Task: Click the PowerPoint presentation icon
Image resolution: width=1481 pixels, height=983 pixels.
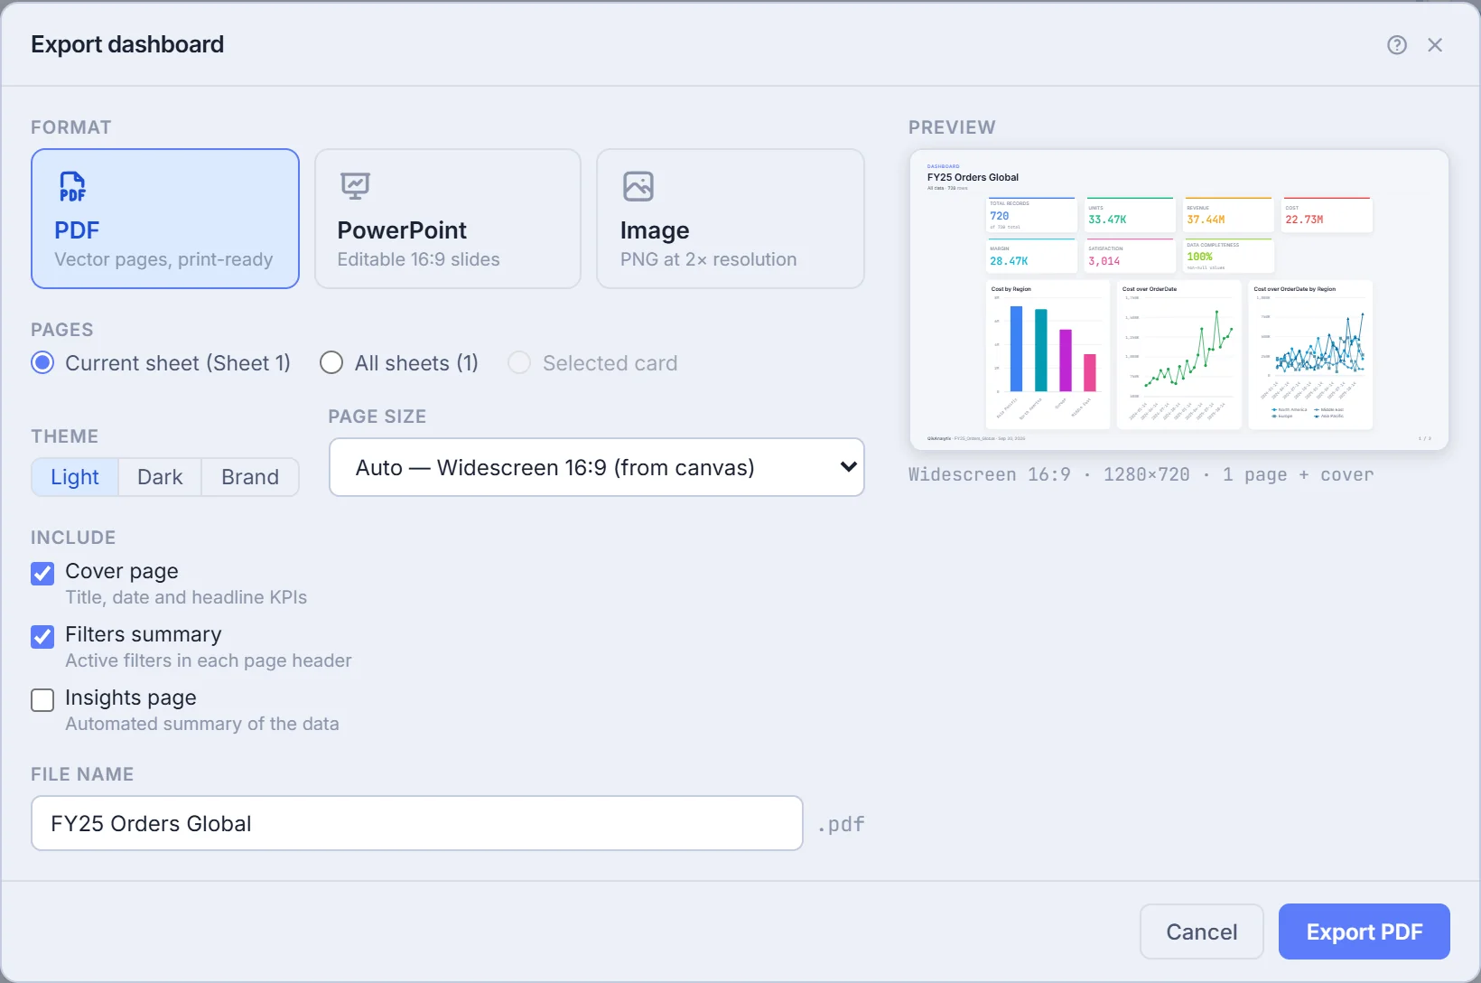Action: 355,186
